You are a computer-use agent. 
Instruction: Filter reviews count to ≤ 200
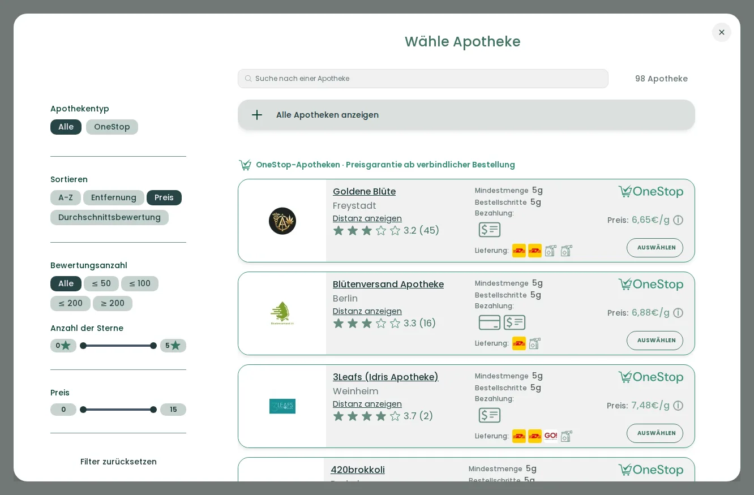pyautogui.click(x=70, y=303)
